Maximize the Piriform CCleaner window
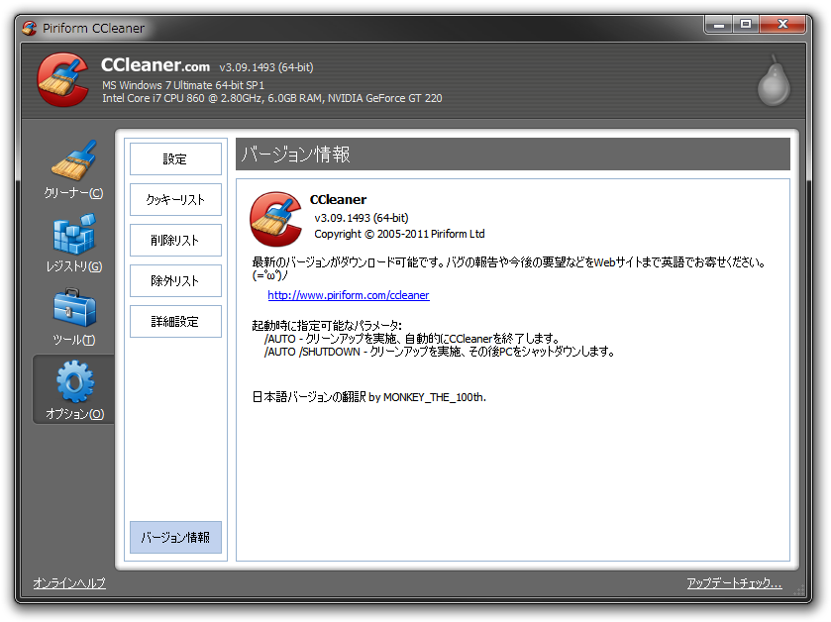Screen dimensions: 831x622 746,25
